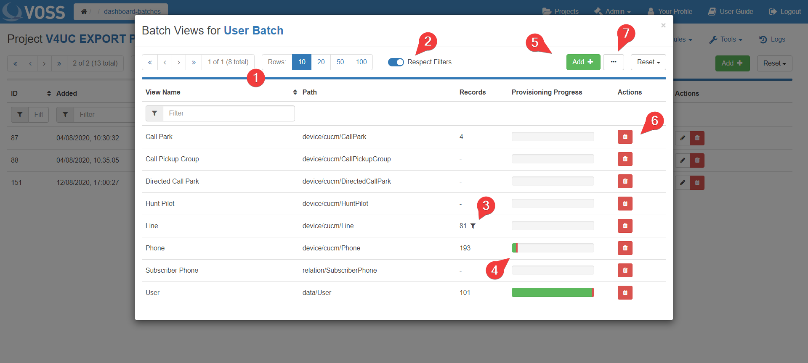Open the Tools dropdown in background
Viewport: 808px width, 363px height.
tap(726, 39)
